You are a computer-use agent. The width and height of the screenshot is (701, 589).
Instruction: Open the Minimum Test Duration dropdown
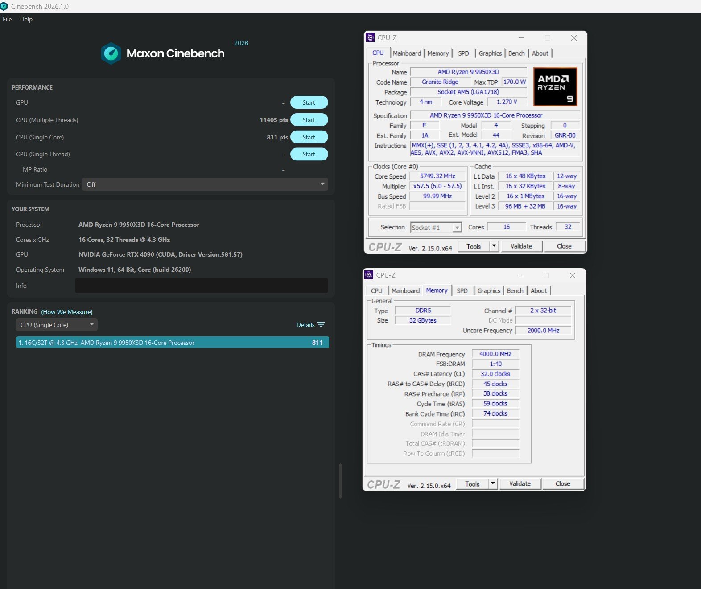(x=205, y=184)
